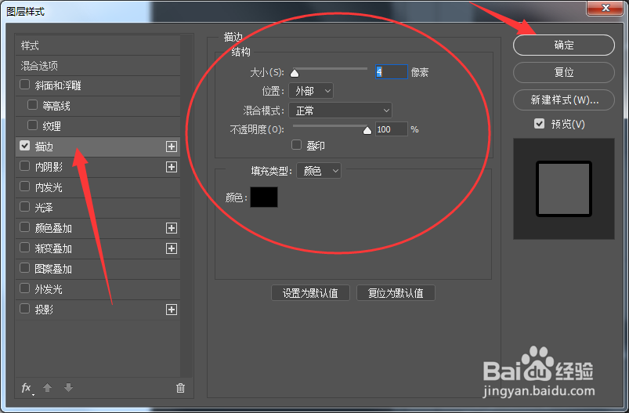
Task: Enable 投影 checkbox
Action: (x=25, y=309)
